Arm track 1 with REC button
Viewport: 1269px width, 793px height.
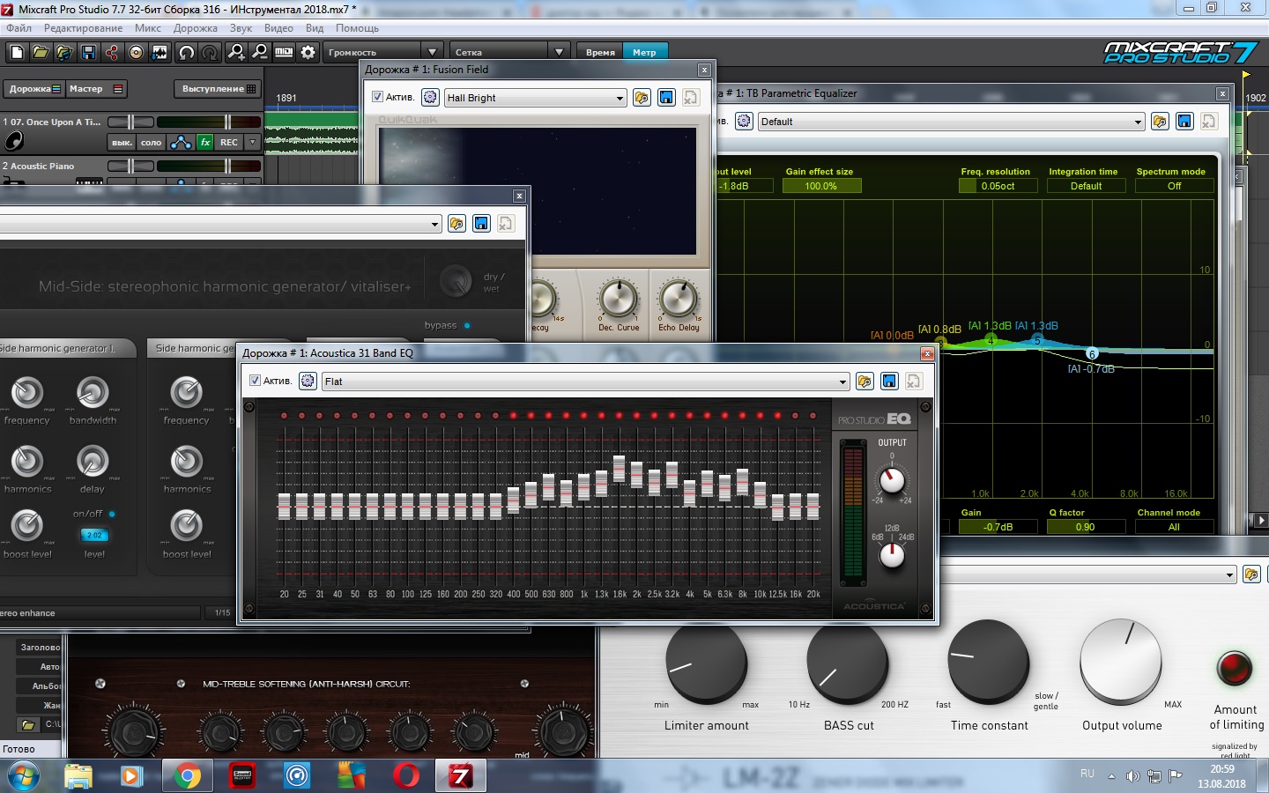coord(229,142)
